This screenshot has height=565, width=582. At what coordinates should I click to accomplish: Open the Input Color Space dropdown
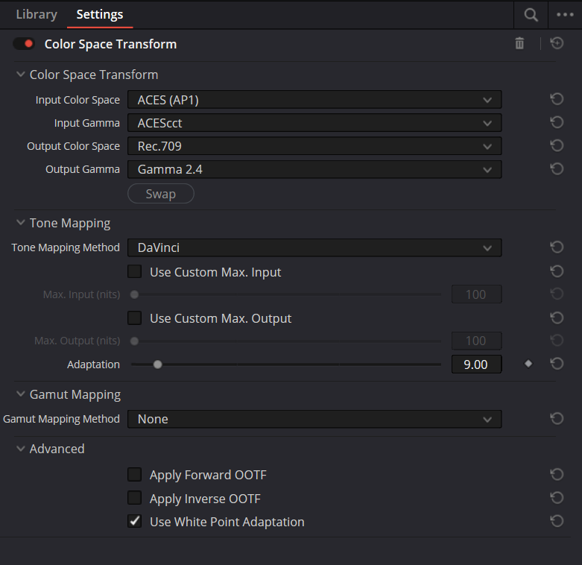pyautogui.click(x=314, y=100)
